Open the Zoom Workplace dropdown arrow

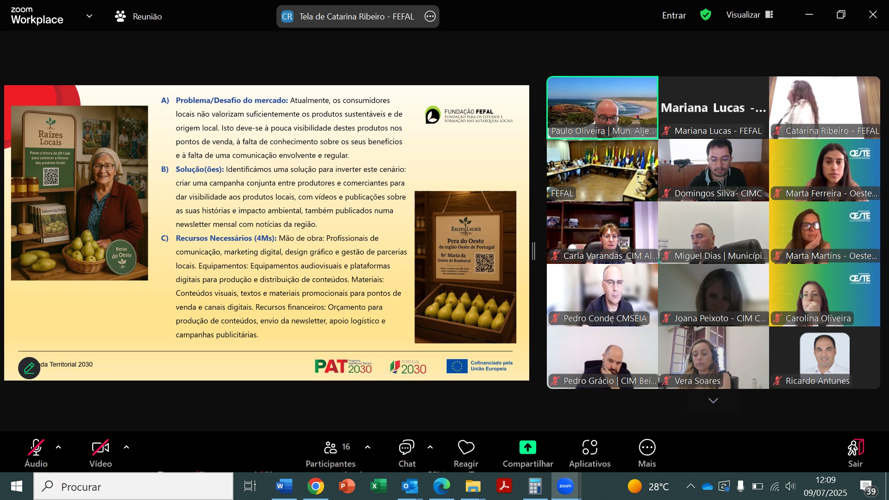click(x=89, y=16)
